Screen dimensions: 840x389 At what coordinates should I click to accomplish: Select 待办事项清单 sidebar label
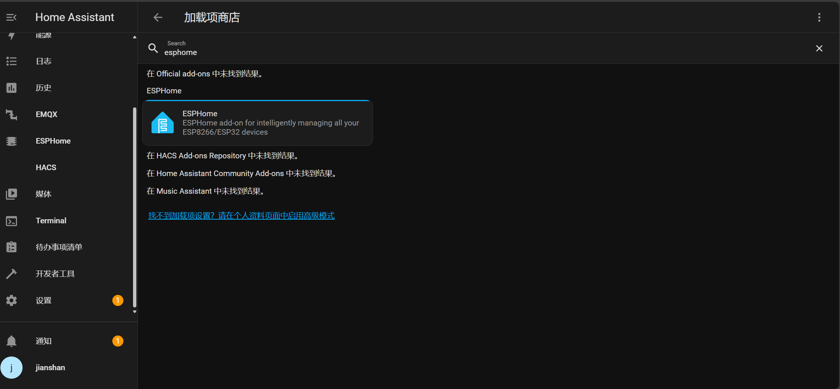[59, 247]
